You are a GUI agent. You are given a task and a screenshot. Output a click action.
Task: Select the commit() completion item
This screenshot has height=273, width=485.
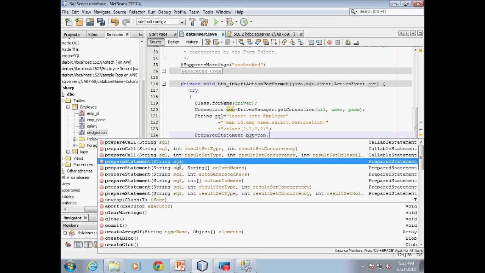(x=258, y=226)
